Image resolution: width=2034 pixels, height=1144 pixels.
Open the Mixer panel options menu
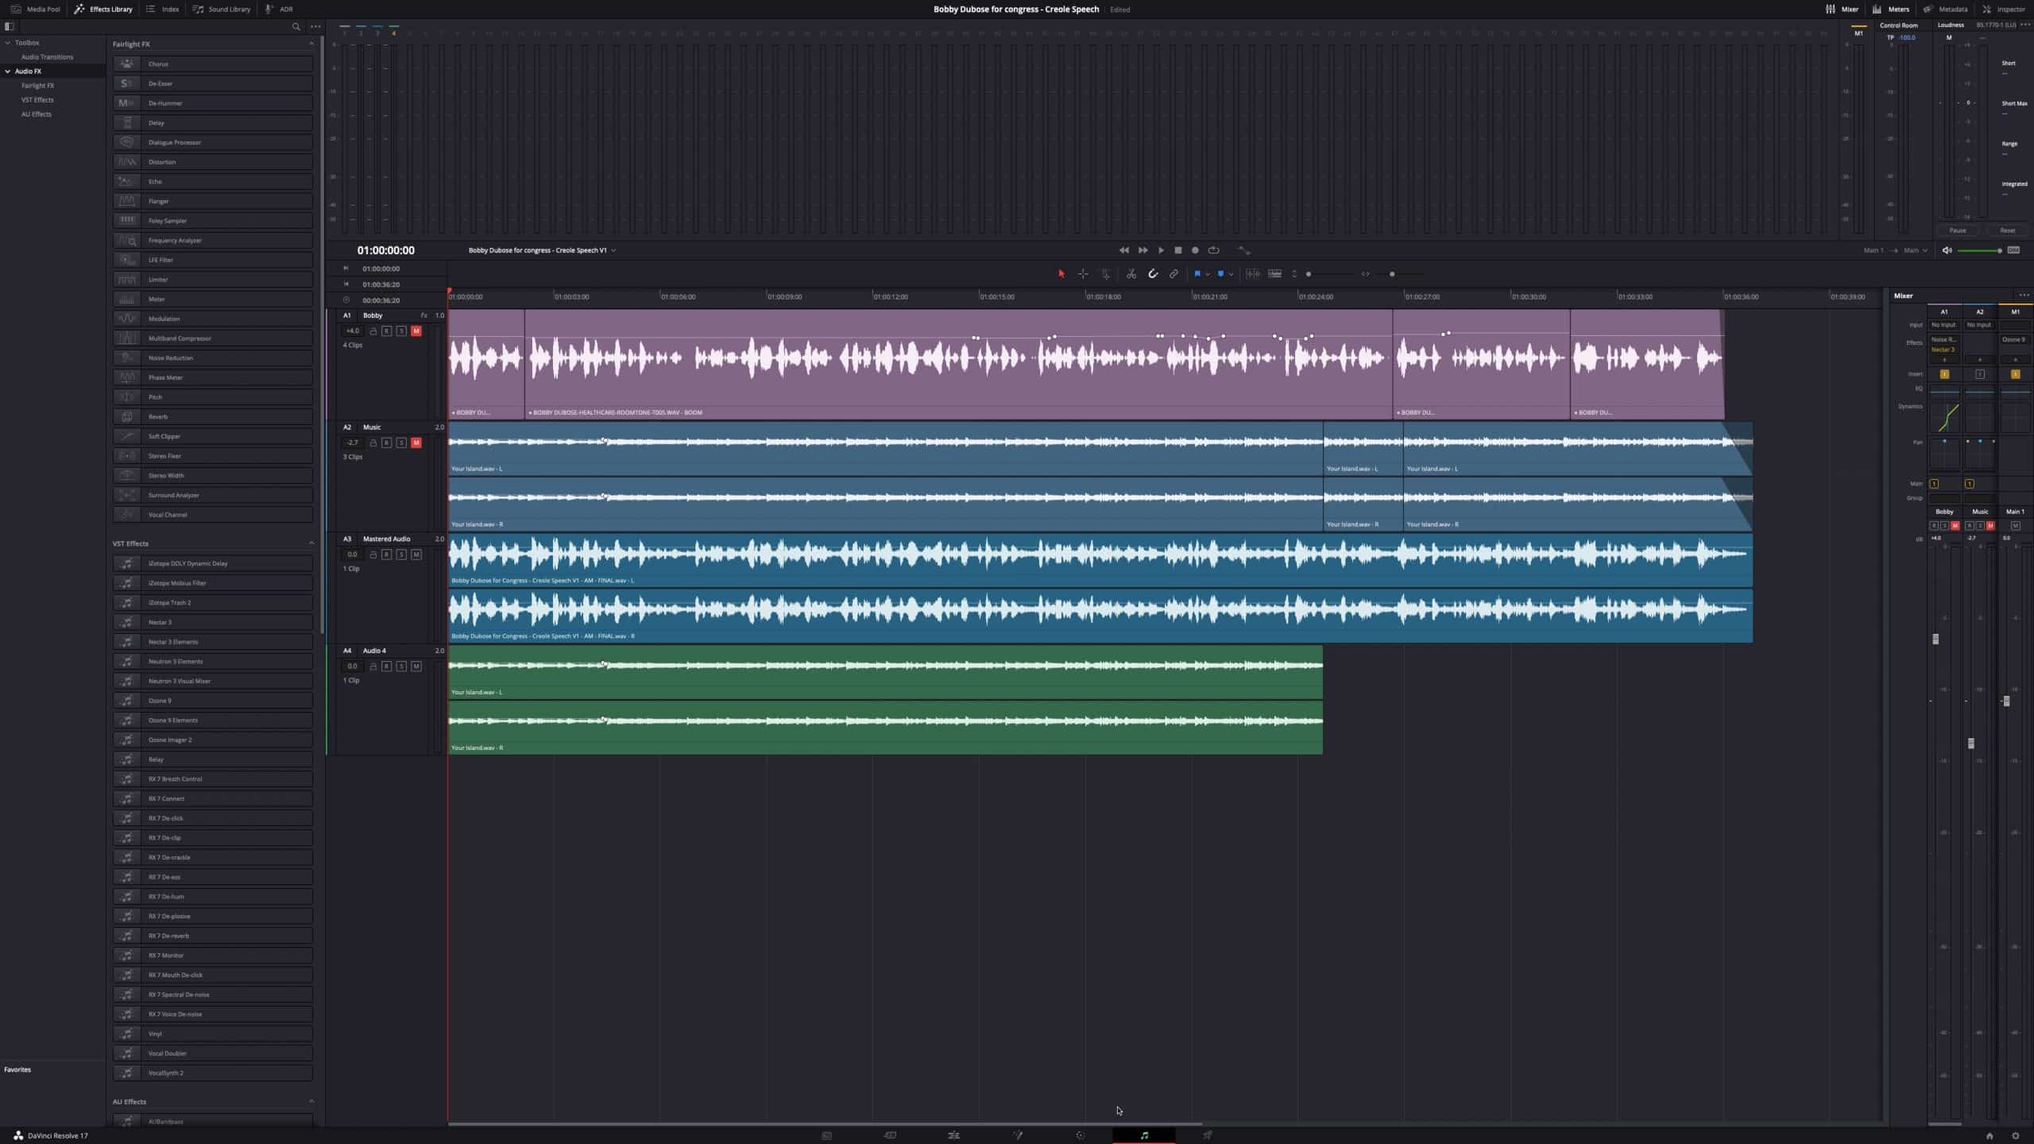tap(2024, 296)
